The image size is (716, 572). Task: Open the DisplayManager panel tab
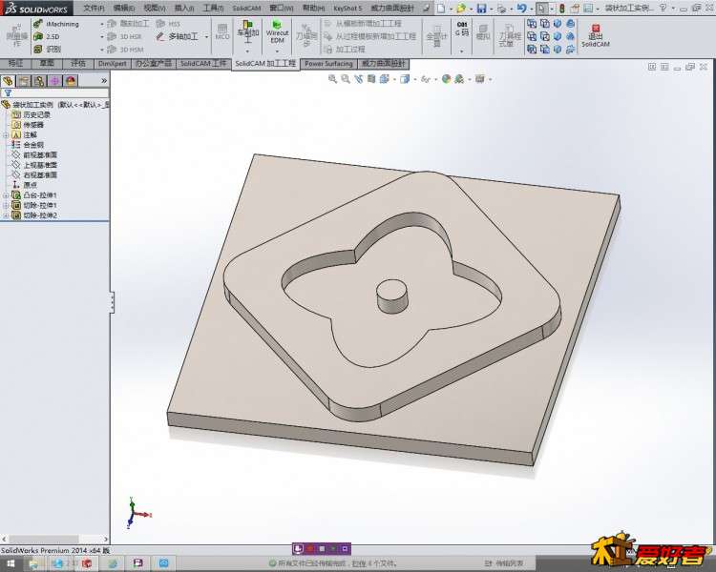pos(71,81)
